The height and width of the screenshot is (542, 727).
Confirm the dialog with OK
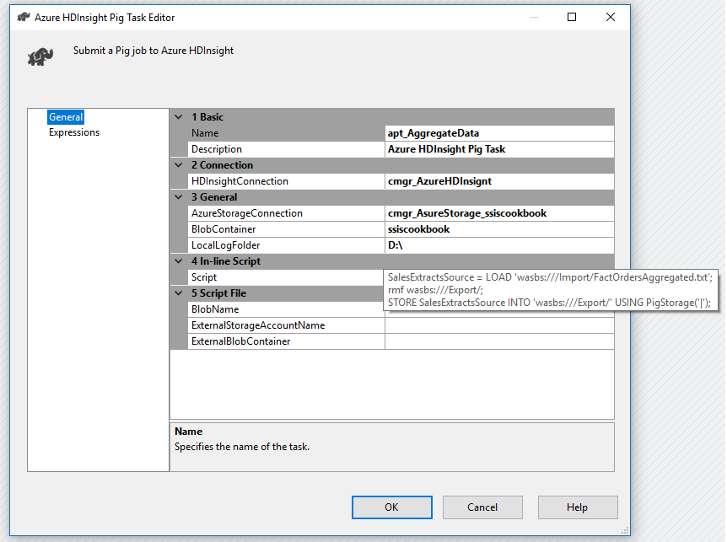[x=392, y=507]
